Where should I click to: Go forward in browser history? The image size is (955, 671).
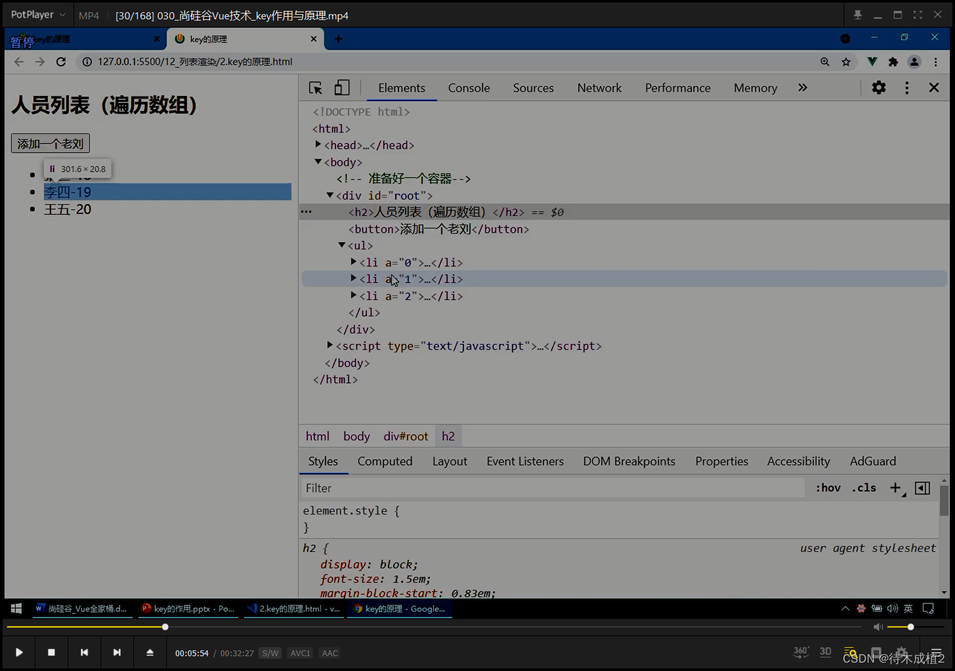(40, 62)
